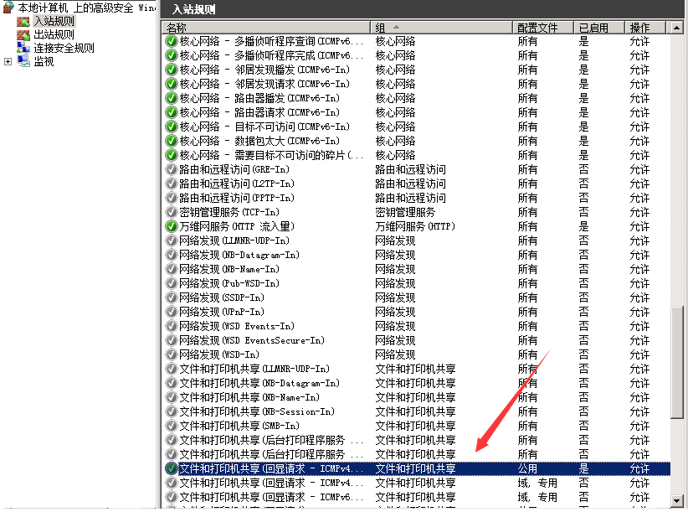Image resolution: width=688 pixels, height=512 pixels.
Task: Click the security icon of 本地计算机 root node
Action: point(10,7)
